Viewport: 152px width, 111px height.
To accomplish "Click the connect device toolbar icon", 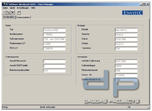I will pyautogui.click(x=4, y=12).
